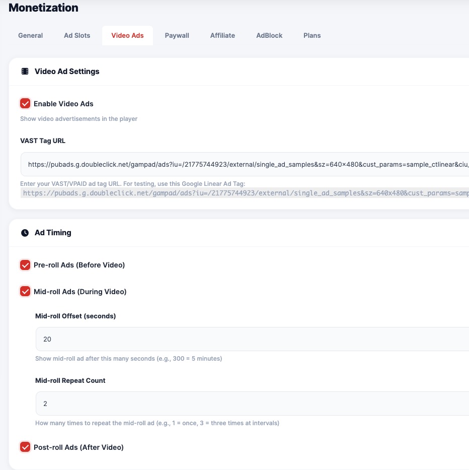
Task: Switch to the General tab
Action: coord(31,36)
